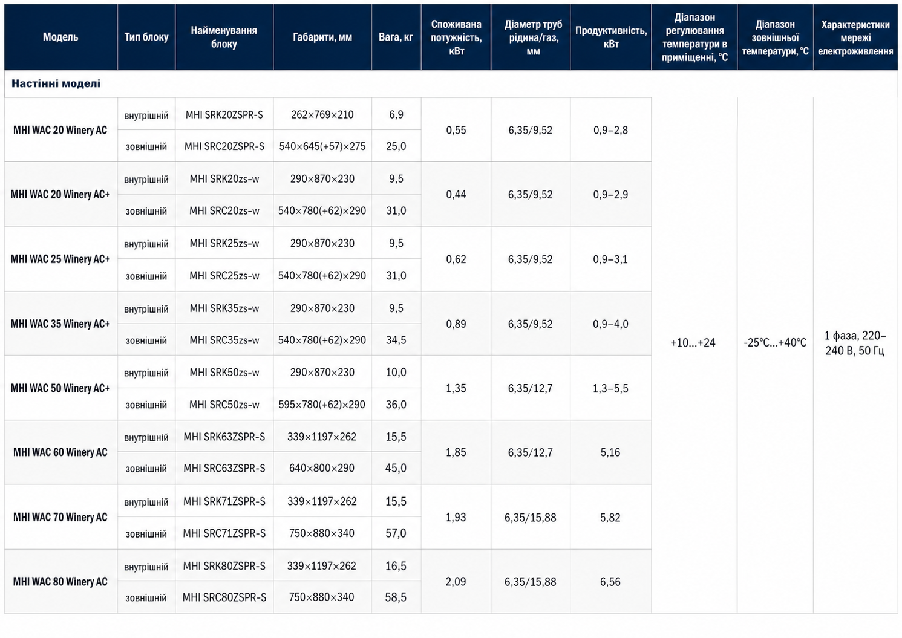
Task: Click block name 'MHI SRK80ZSPR-S'
Action: point(224,566)
